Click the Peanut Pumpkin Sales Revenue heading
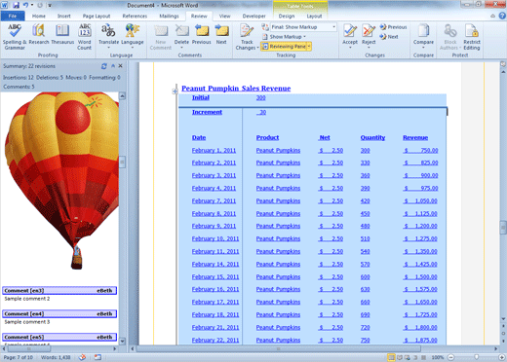Viewport: 507px width, 362px height. pyautogui.click(x=236, y=89)
